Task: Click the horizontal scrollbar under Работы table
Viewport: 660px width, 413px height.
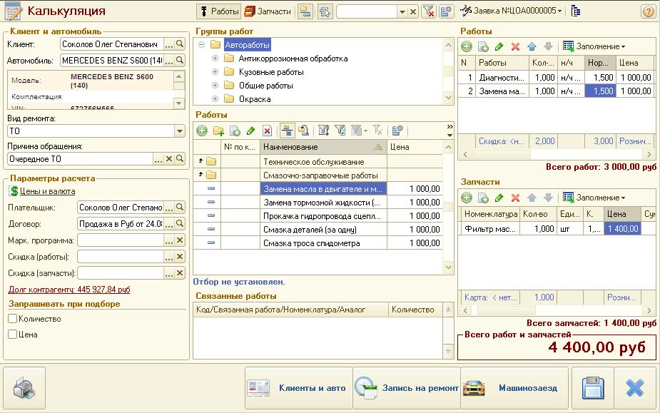Action: coord(555,154)
